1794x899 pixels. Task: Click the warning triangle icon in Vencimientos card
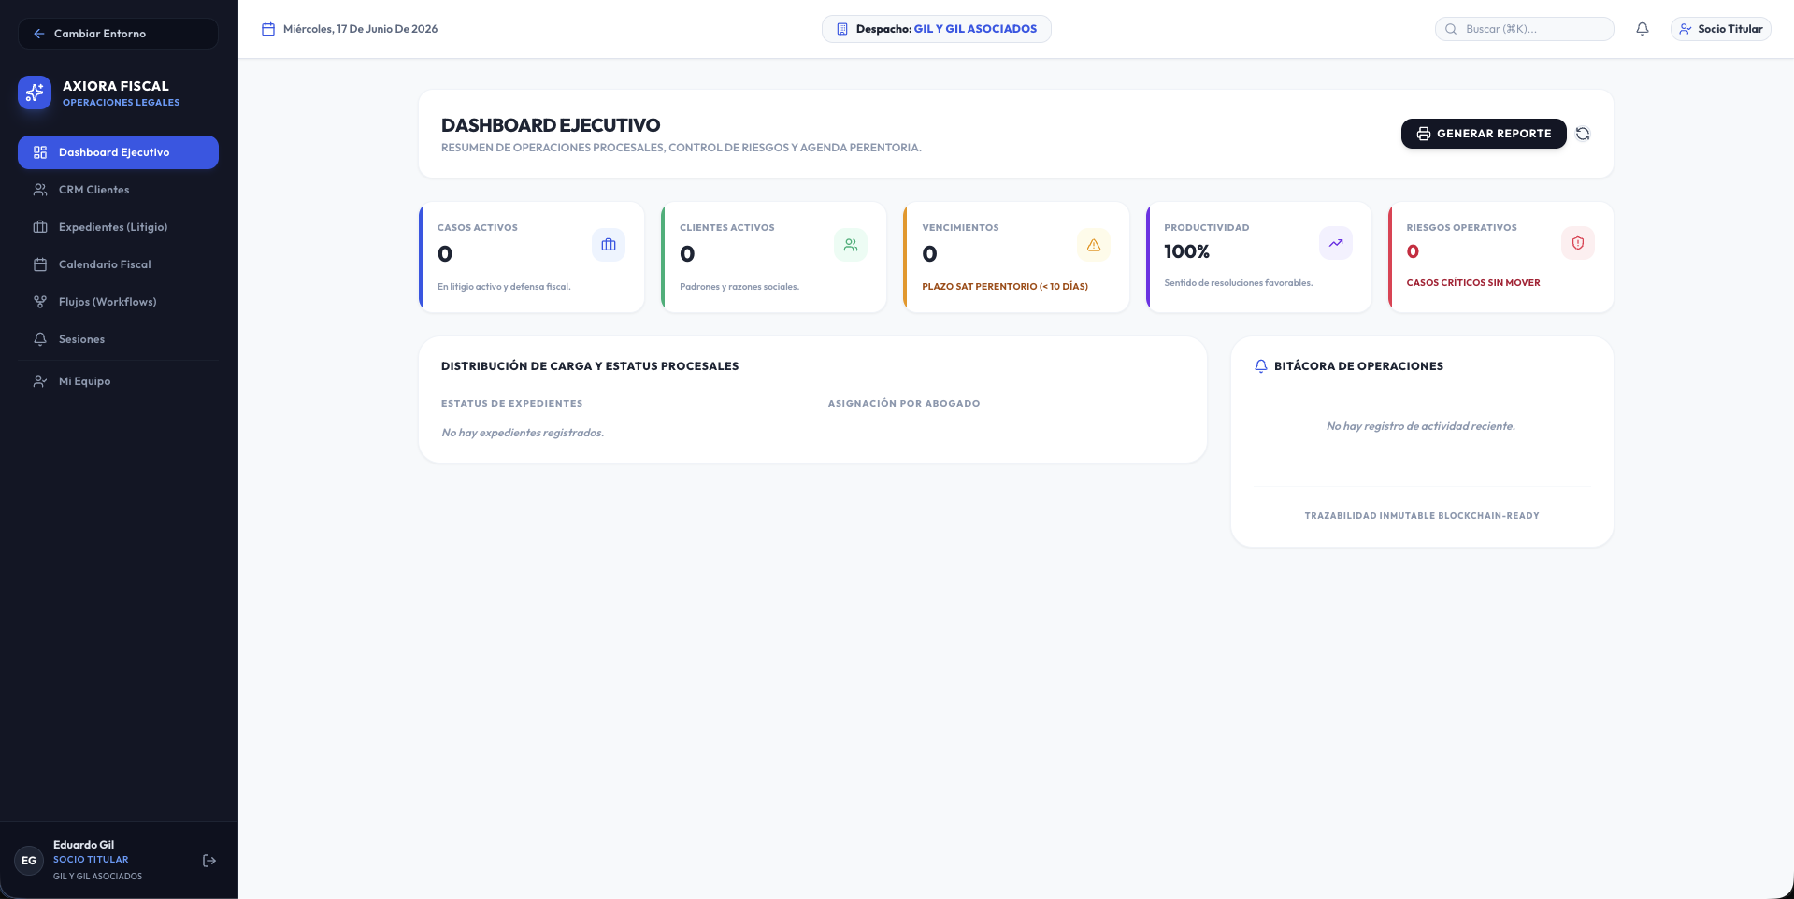(1094, 245)
